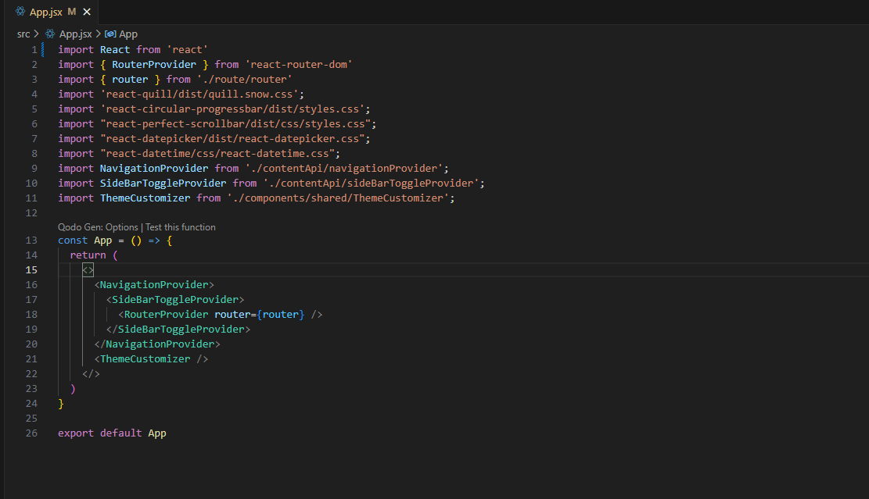Click the RouterProvider name in the line 2 import

154,65
